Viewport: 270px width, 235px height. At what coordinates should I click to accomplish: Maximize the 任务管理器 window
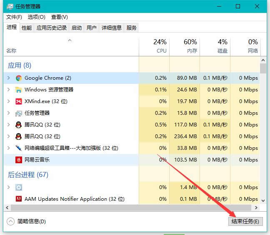tap(238, 7)
